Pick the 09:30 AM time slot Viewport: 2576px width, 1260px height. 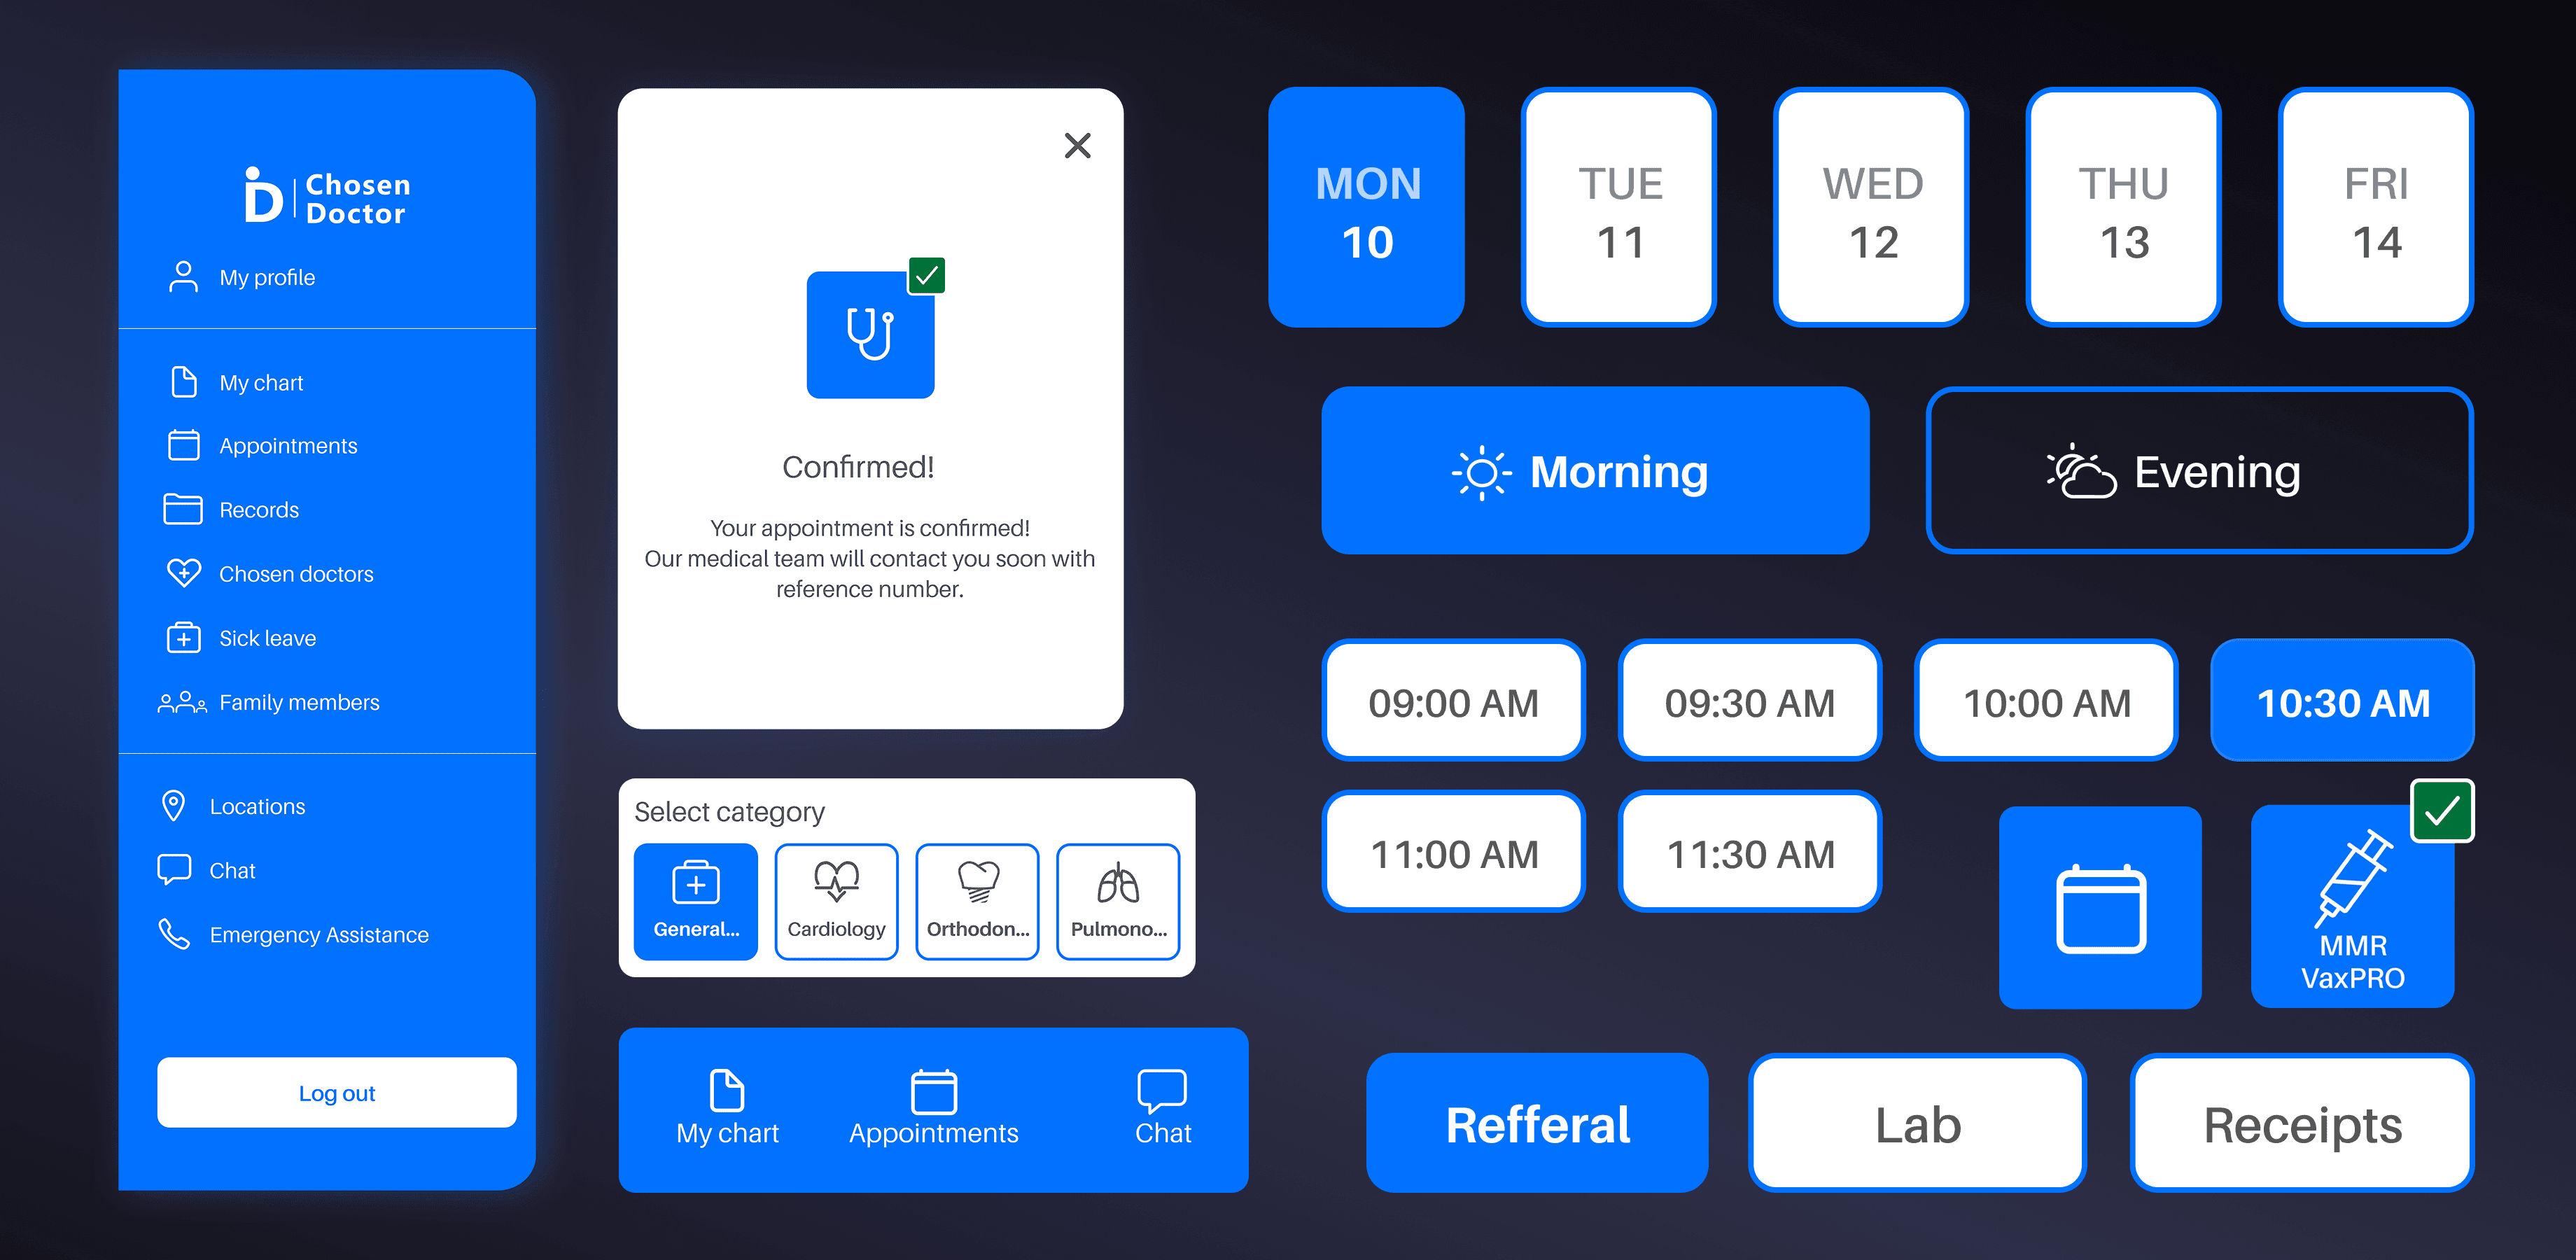click(x=1749, y=702)
